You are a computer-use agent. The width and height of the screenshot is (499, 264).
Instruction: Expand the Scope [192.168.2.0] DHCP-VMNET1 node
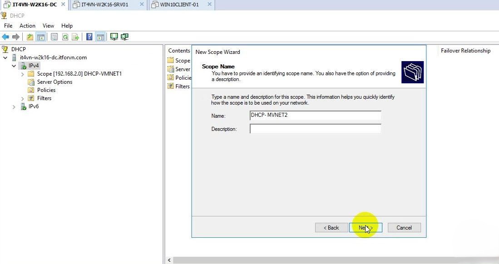tap(23, 74)
